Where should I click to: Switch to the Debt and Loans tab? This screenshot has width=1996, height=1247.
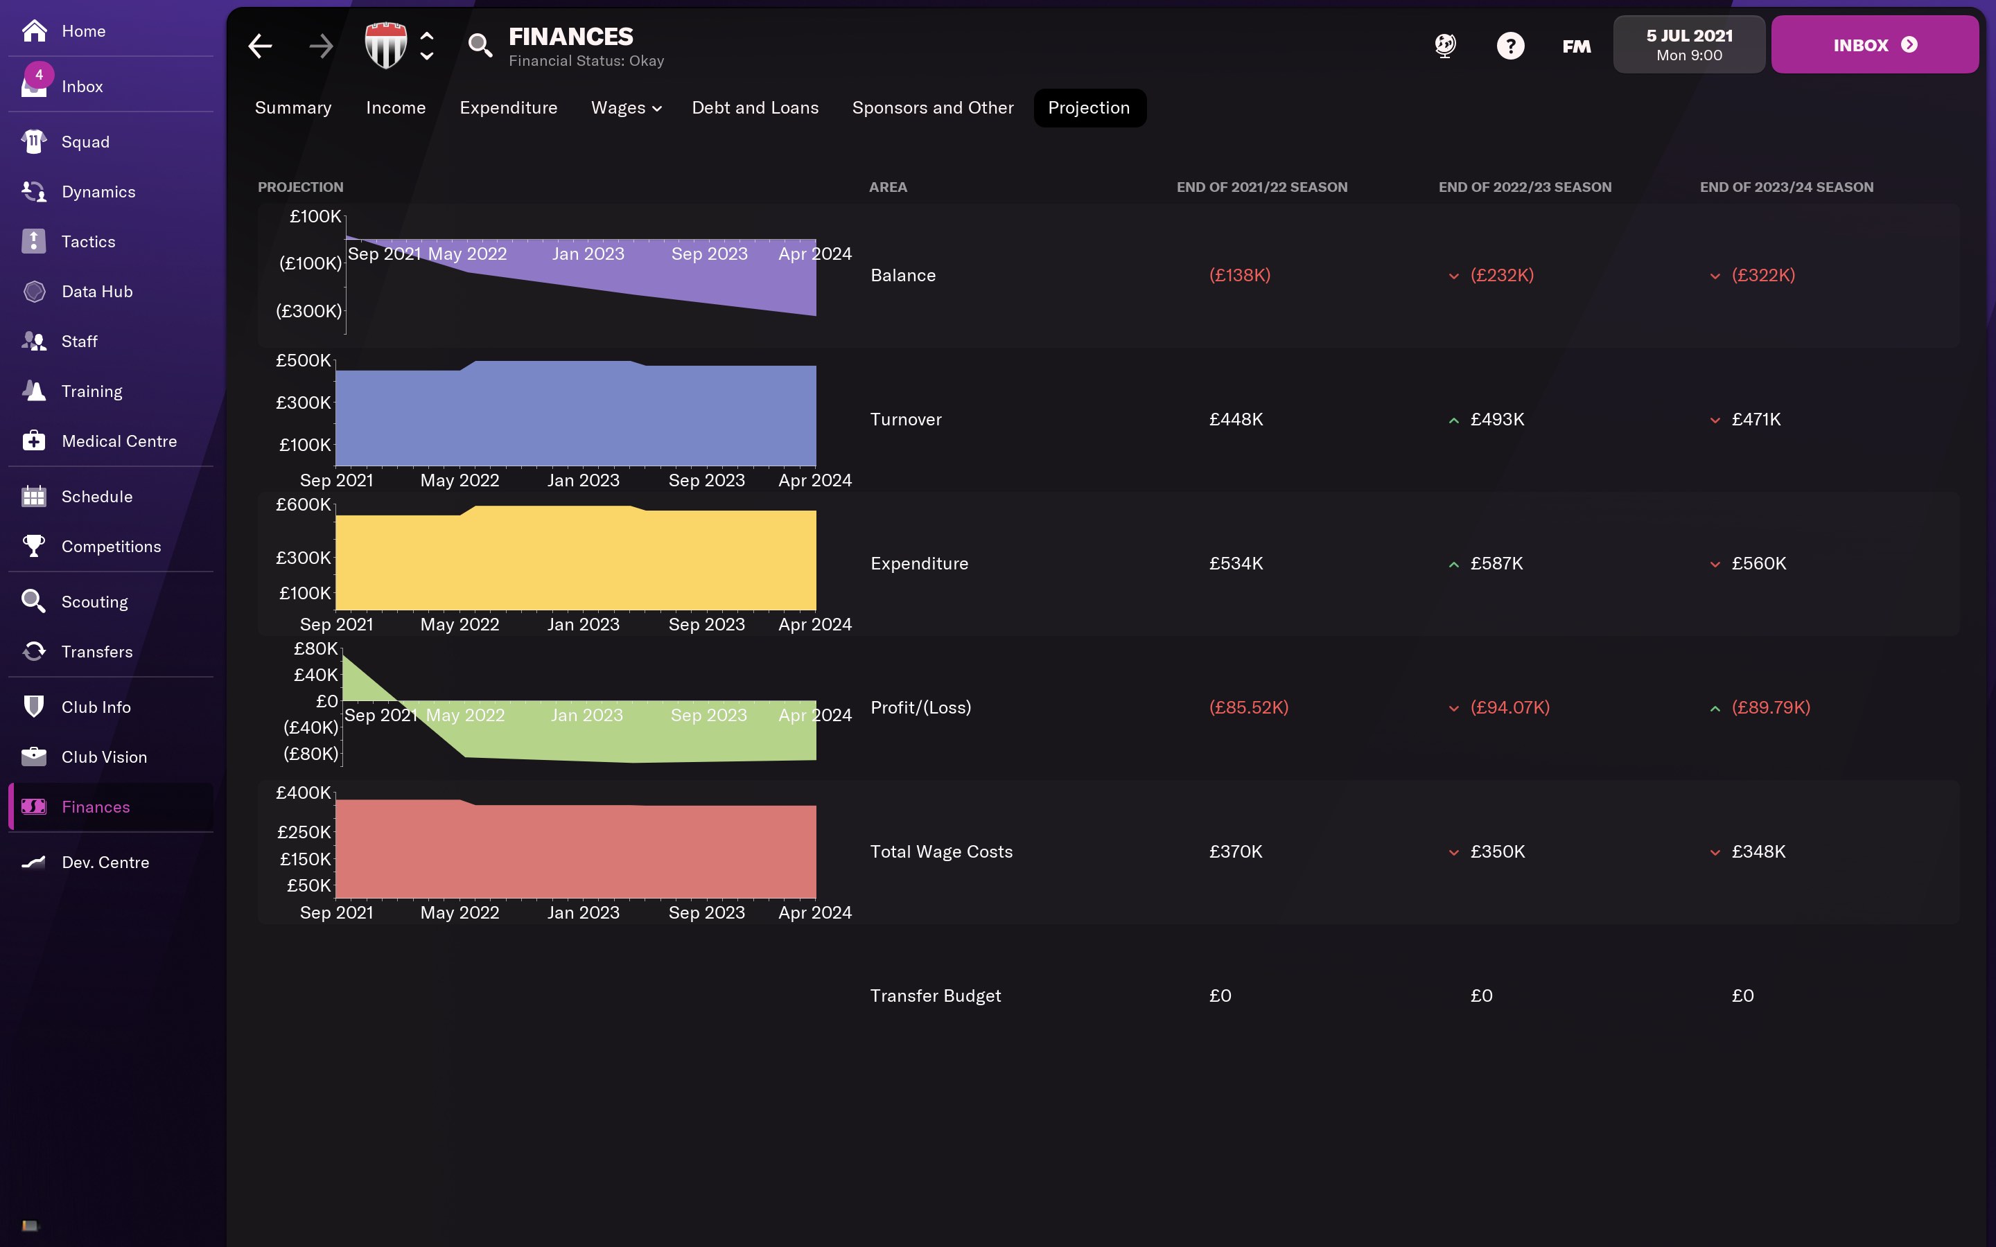pos(755,108)
